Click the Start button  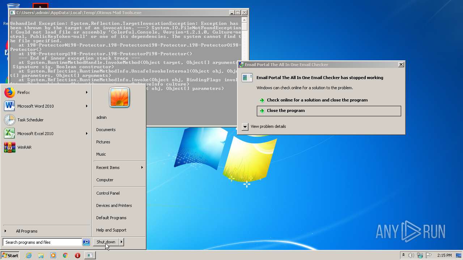[x=10, y=255]
